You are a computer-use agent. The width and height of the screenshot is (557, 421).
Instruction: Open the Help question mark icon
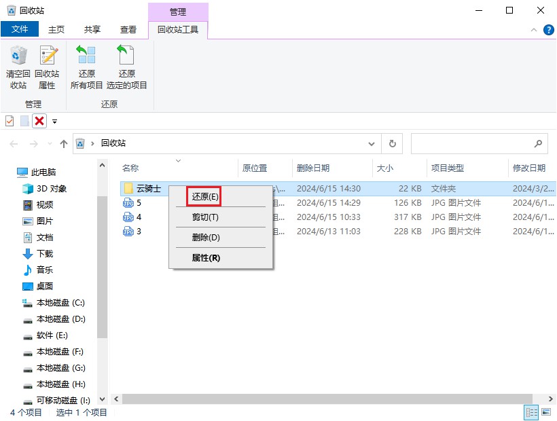(548, 30)
